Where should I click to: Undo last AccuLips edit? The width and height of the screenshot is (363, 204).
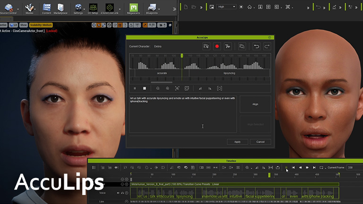(256, 46)
